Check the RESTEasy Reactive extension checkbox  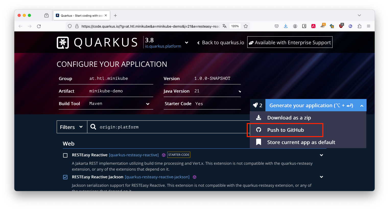click(x=65, y=155)
